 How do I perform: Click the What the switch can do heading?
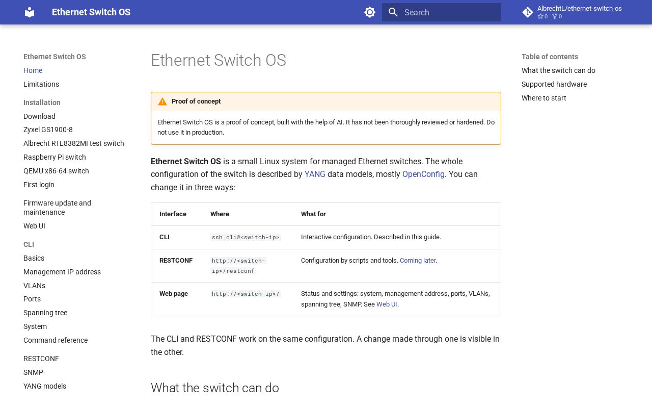click(x=215, y=388)
